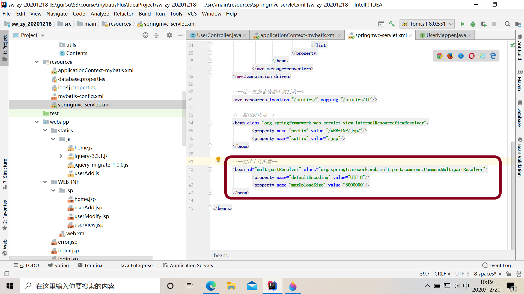This screenshot has width=524, height=294.
Task: Open Project Structure icon at toolbar end
Action: [518, 24]
